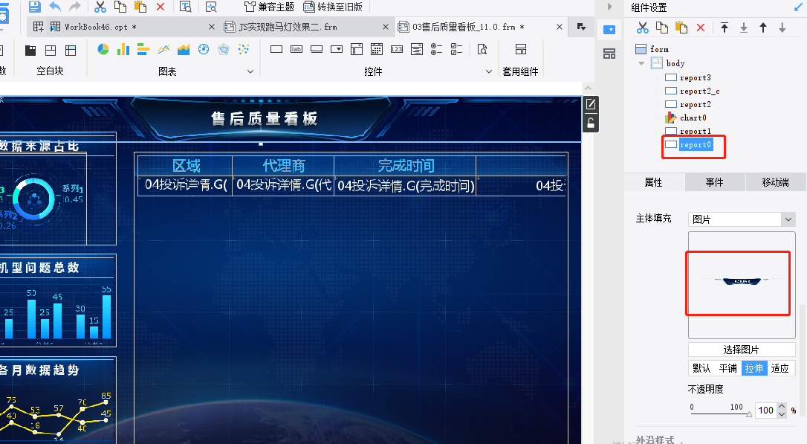
Task: Add a checkbox group widget
Action: pos(456,49)
